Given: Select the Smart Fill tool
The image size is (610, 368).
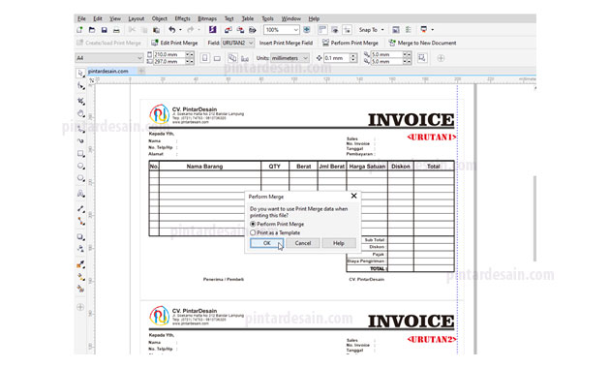Looking at the screenshot, I should (x=80, y=289).
